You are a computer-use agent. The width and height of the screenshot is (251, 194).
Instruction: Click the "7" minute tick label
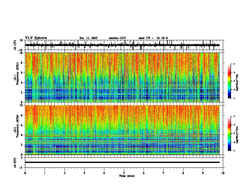[x=164, y=173]
